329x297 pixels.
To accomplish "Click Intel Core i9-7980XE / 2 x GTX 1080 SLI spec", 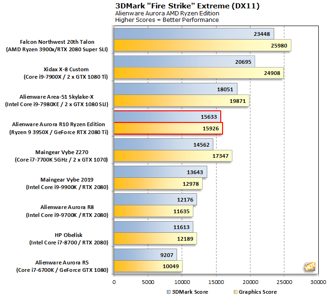I will pos(57,104).
